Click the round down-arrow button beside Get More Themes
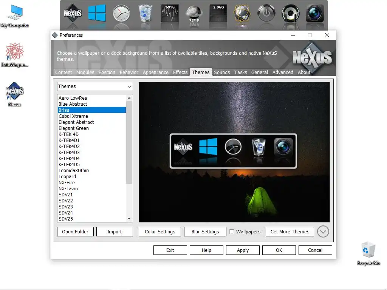This screenshot has width=387, height=290. coord(323,231)
